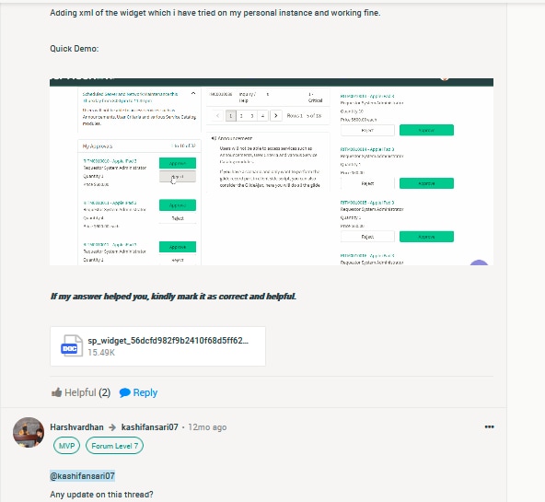Screen dimensions: 545x502
Task: Click the @kashifansari07 mention
Action: [x=82, y=476]
